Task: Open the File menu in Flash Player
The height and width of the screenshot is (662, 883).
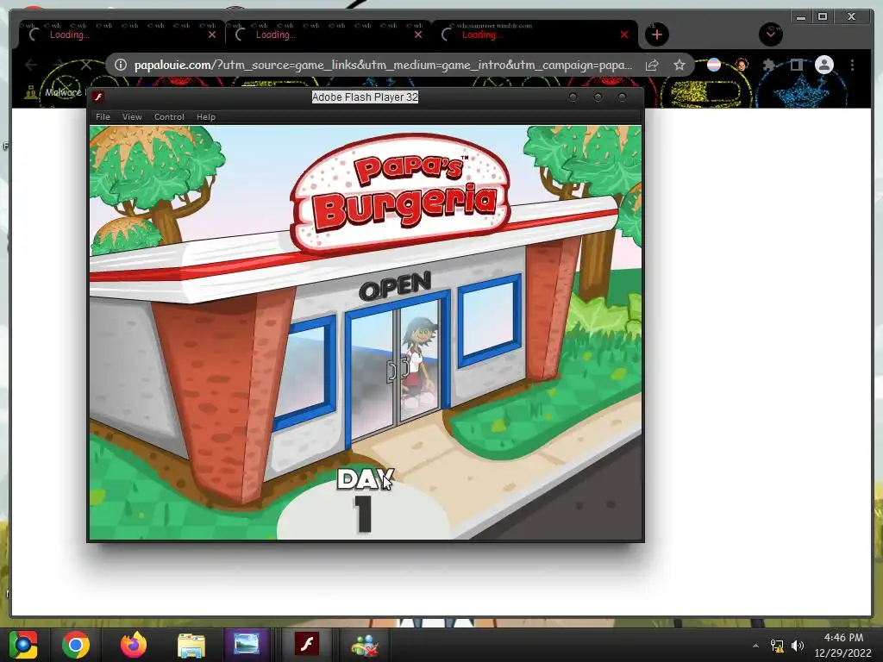Action: 103,116
